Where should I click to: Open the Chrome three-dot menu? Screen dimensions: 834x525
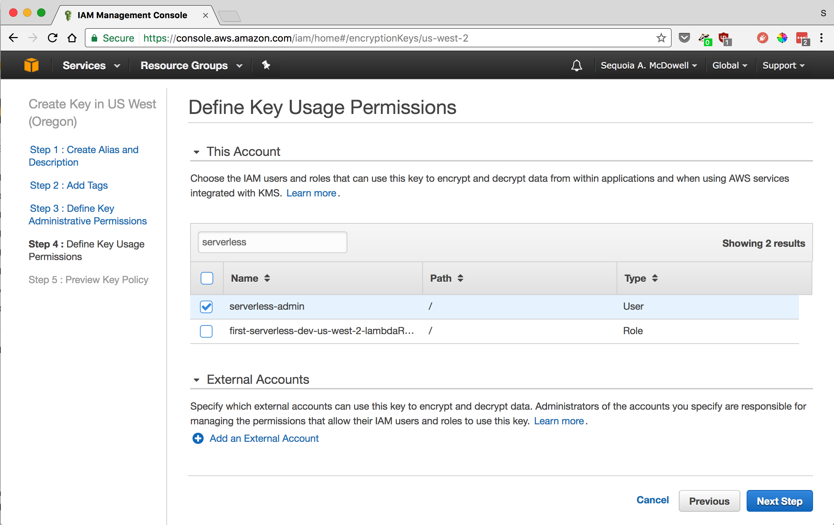821,38
